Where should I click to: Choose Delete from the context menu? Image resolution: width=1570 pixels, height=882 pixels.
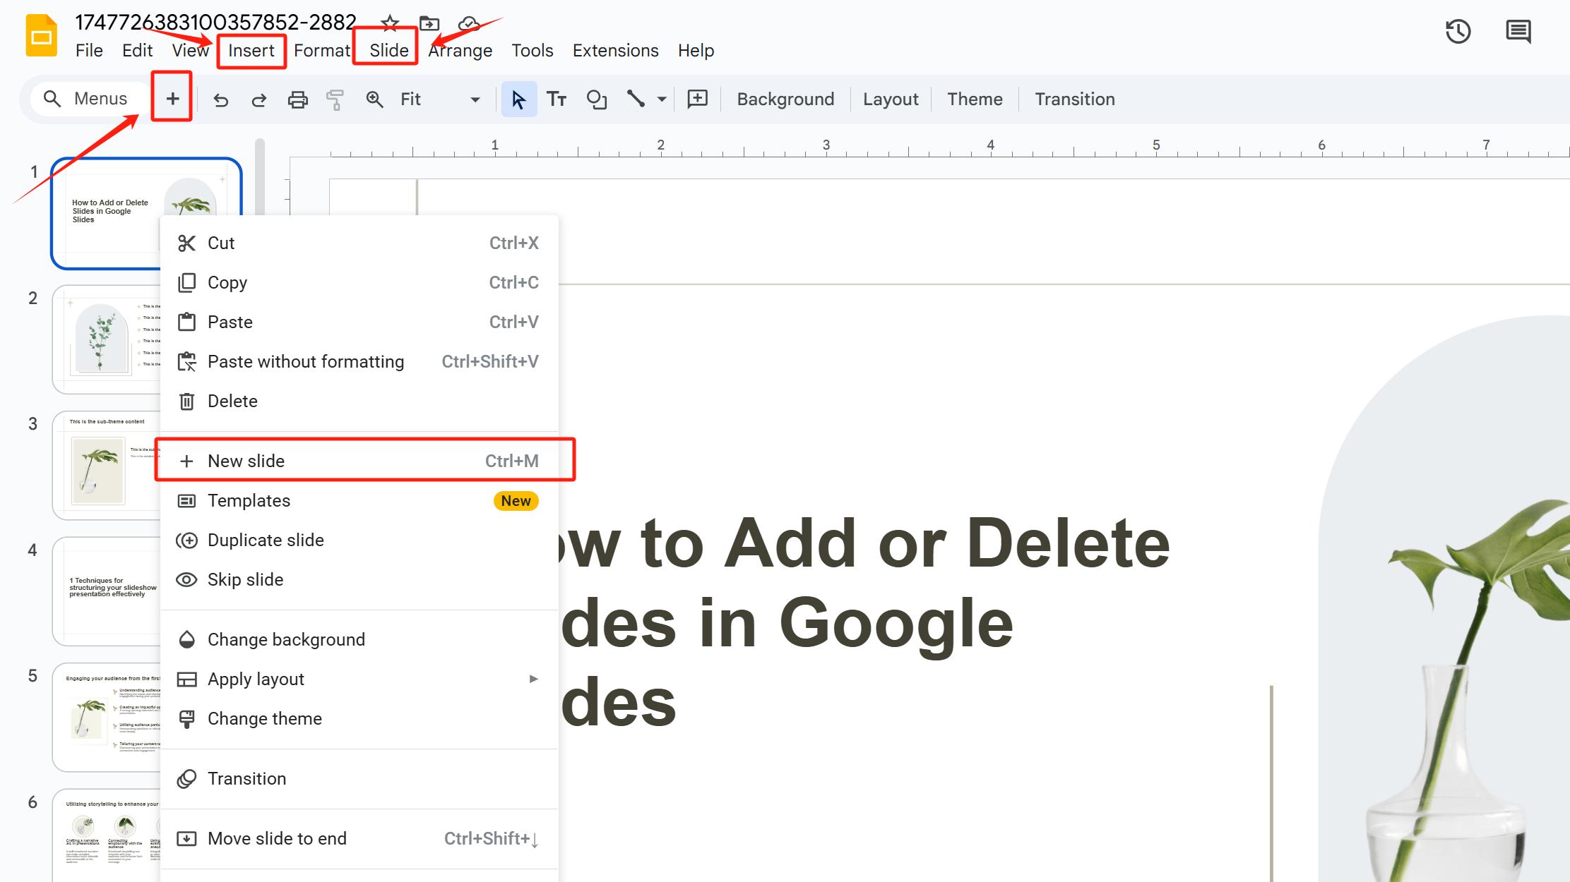(x=359, y=401)
